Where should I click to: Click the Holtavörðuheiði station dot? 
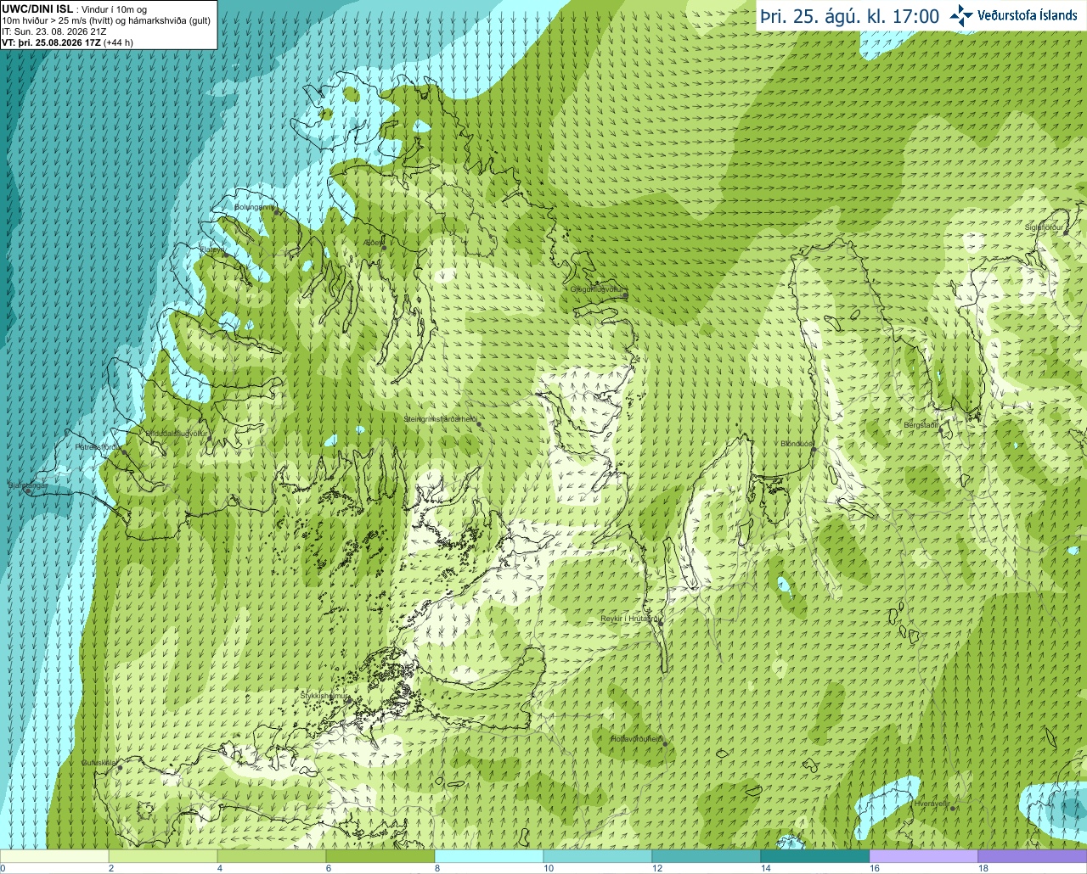coord(665,744)
